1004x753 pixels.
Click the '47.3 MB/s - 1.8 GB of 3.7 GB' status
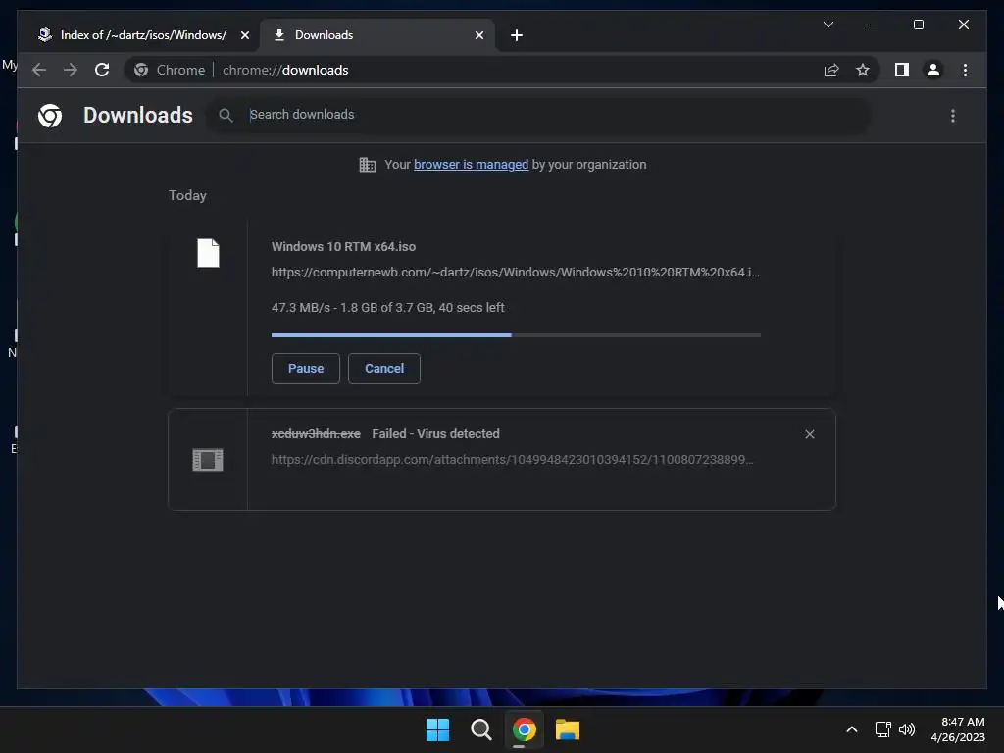point(387,307)
